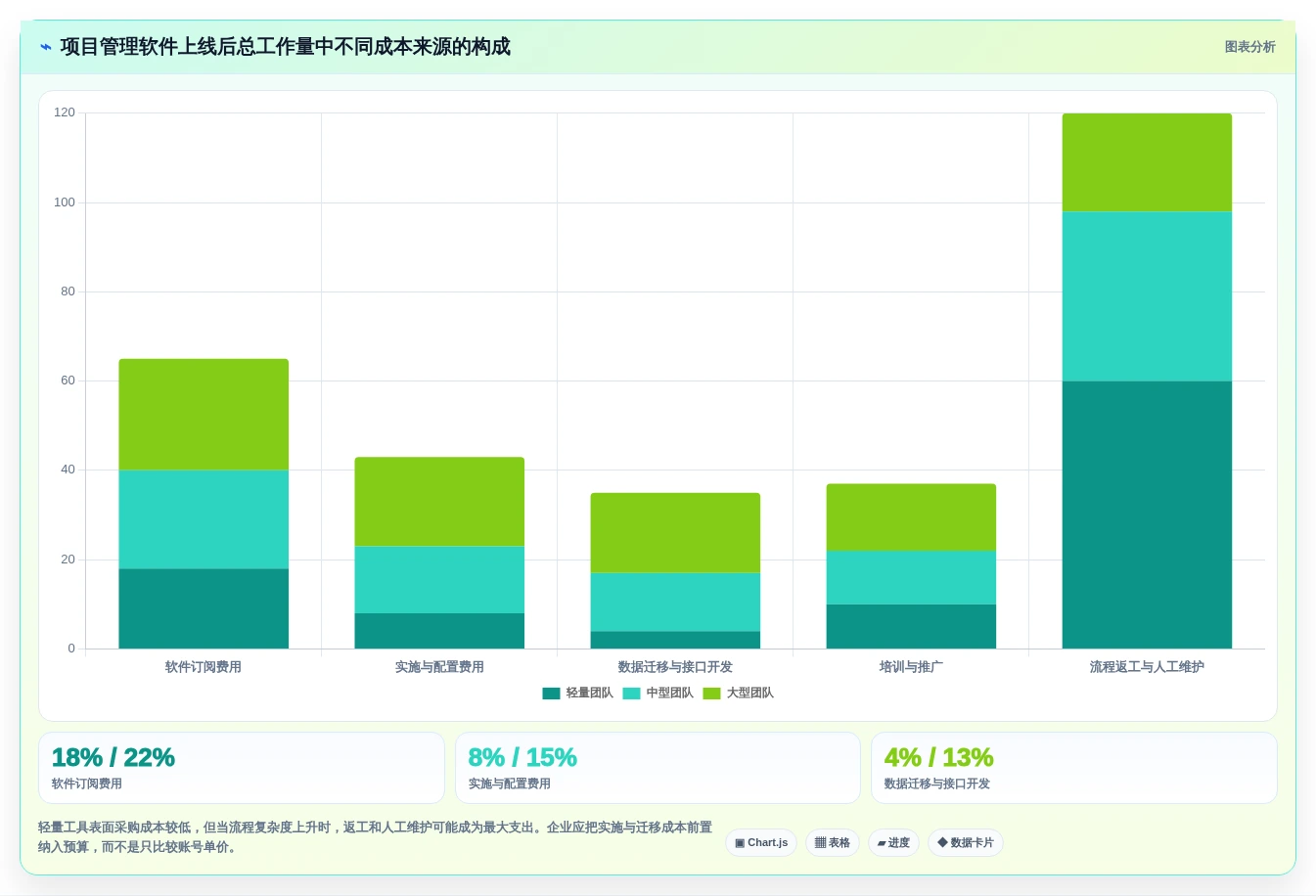Click the 大型团队 segment of 培训与推广 bar
Screen dimensions: 1316x896
pyautogui.click(x=911, y=517)
